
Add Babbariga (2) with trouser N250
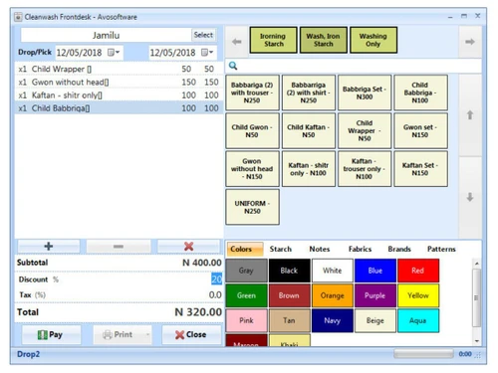(252, 93)
